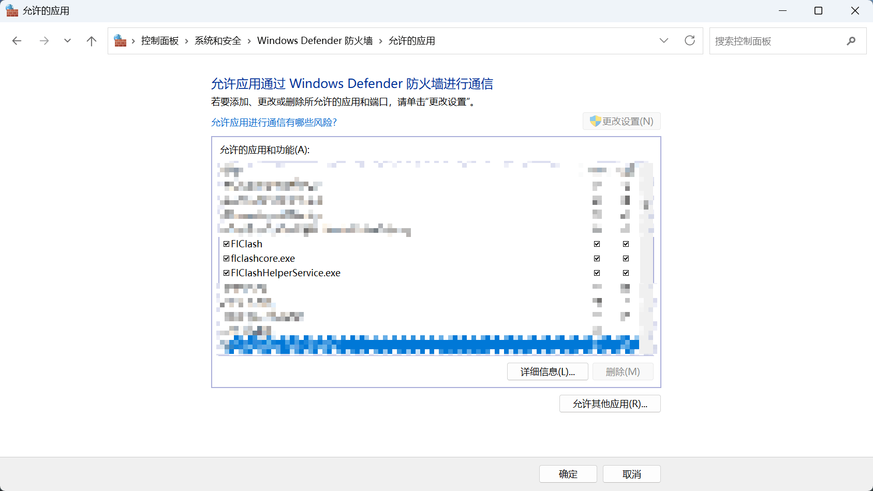Click the Back navigation arrow
The width and height of the screenshot is (873, 491).
pyautogui.click(x=17, y=41)
